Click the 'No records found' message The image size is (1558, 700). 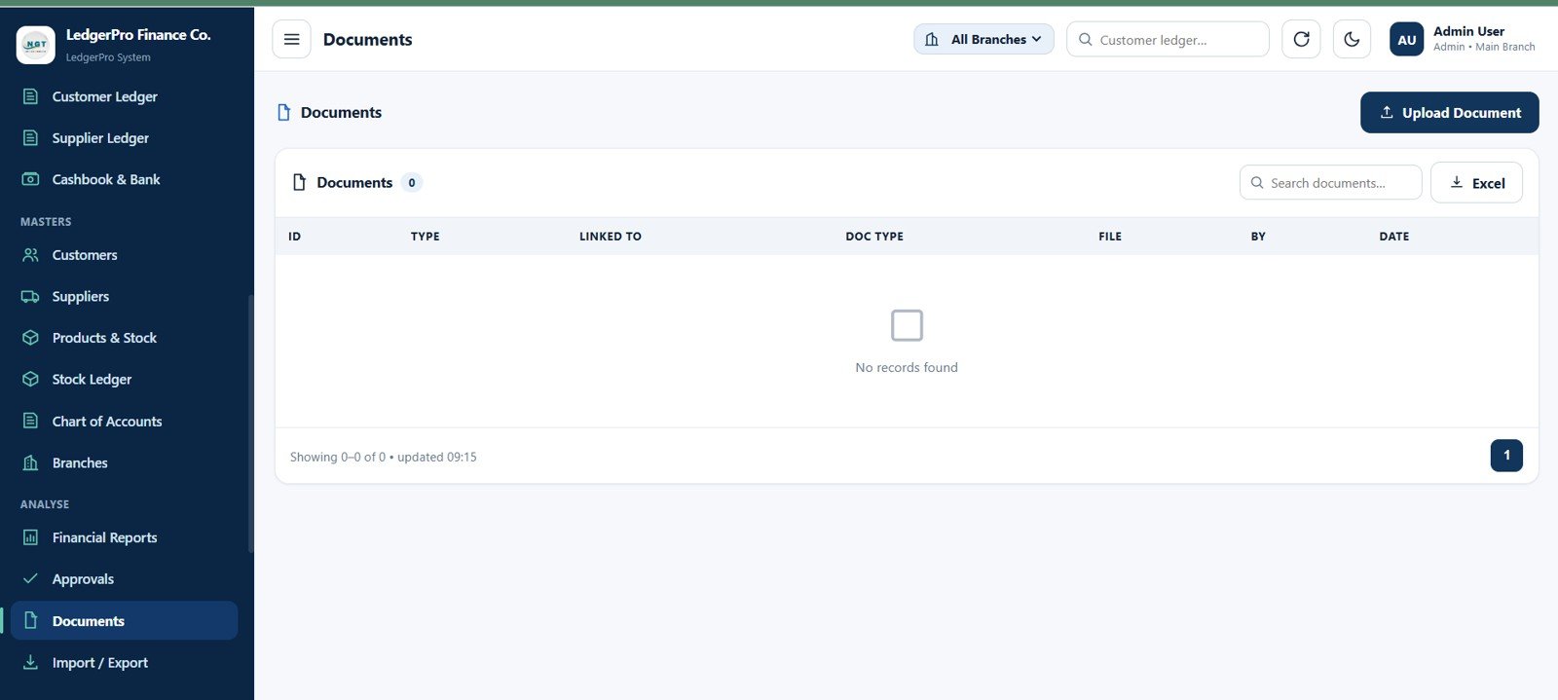pos(907,367)
